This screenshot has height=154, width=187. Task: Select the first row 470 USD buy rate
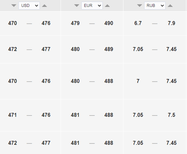pyautogui.click(x=13, y=23)
